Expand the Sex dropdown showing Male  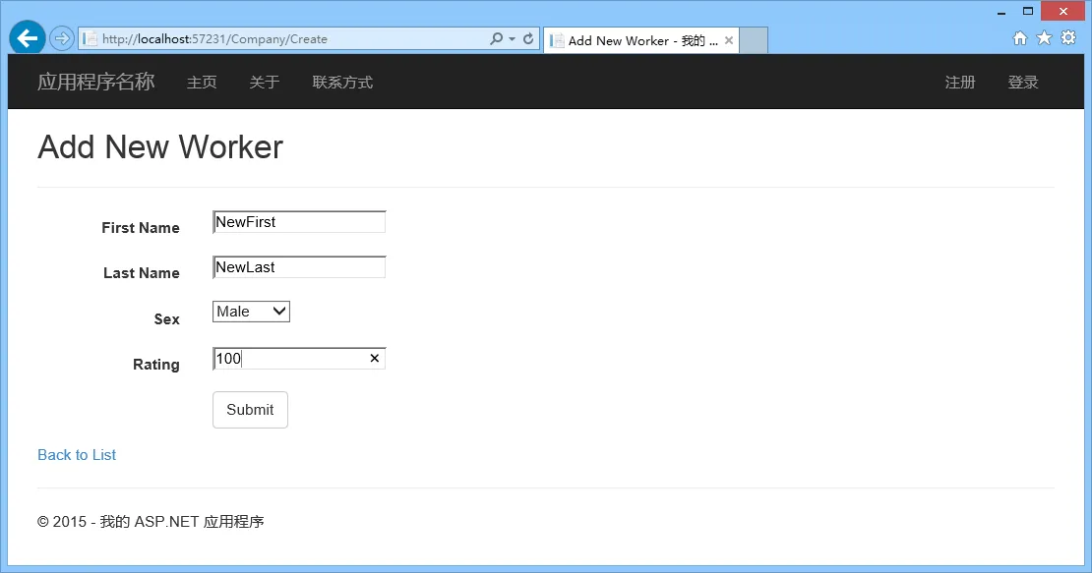point(251,312)
